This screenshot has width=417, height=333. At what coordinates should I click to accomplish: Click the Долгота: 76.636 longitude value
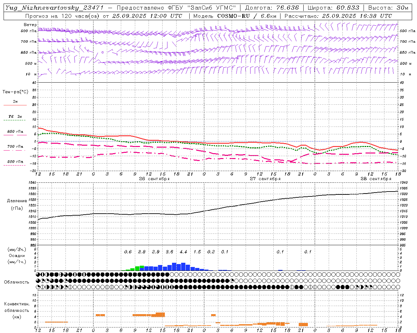pyautogui.click(x=272, y=8)
